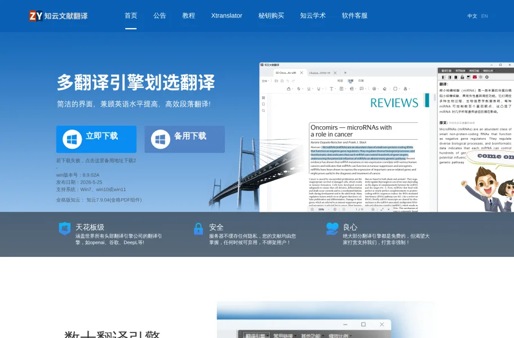Viewport: 514px width, 338px height.
Task: Switch site language to 中文
Action: point(472,16)
